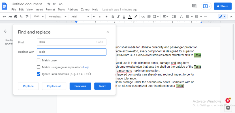The width and height of the screenshot is (235, 113).
Task: Go to the Previous match
Action: [x=80, y=86]
